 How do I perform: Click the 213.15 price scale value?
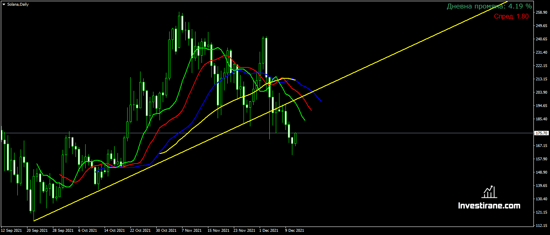point(541,79)
